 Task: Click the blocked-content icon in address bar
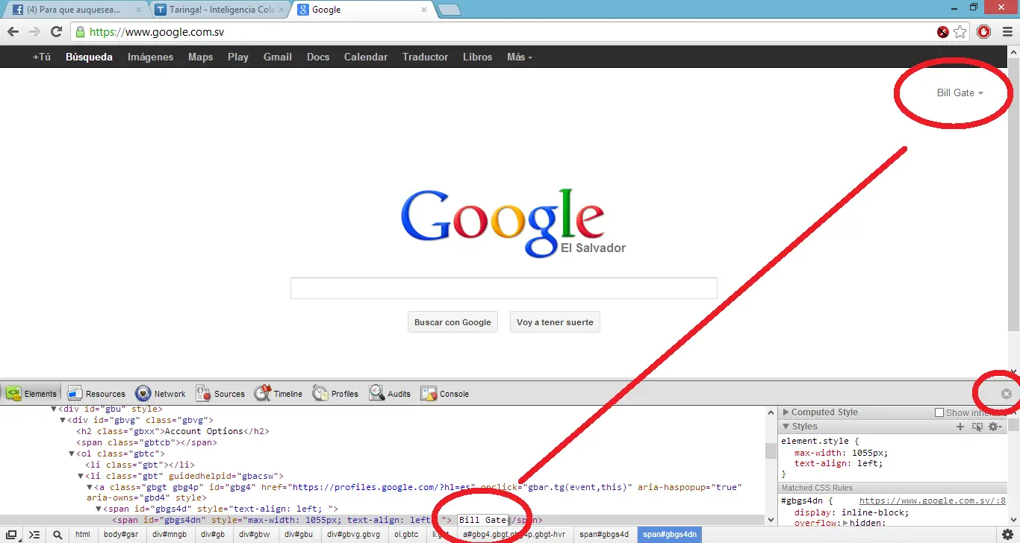pos(943,32)
